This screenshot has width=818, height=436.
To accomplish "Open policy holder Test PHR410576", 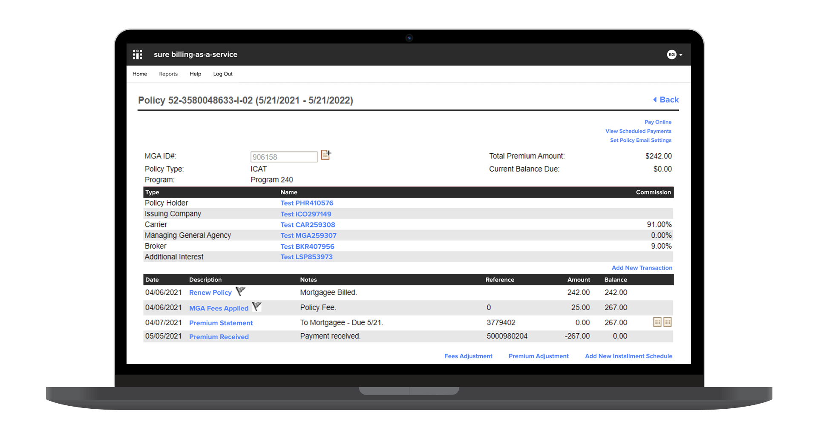I will (307, 203).
